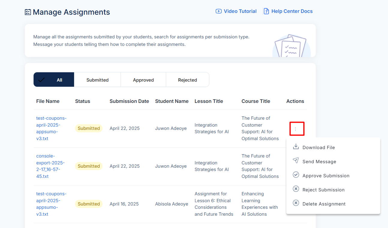Open Juwon's test-coupons-april-2025-appsumo-v3.txt file link

[x=51, y=128]
